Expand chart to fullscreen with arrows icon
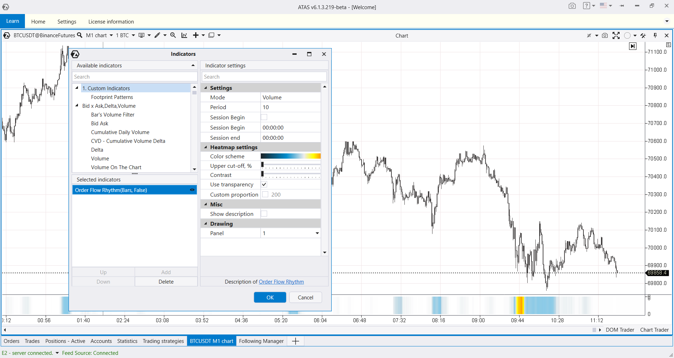The height and width of the screenshot is (358, 674). [616, 35]
